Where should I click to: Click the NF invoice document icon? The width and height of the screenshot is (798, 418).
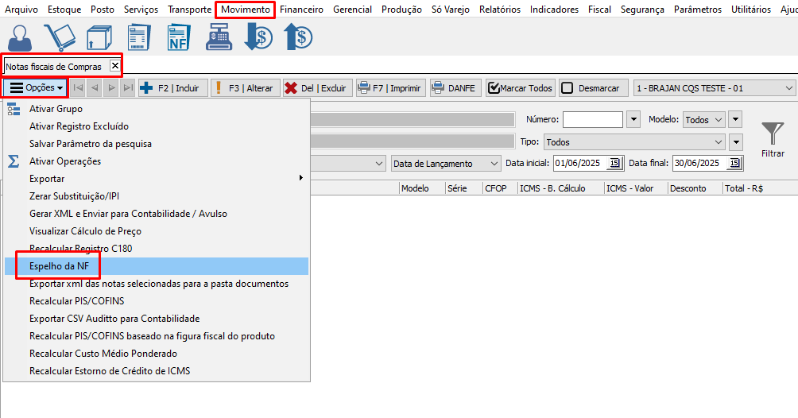pyautogui.click(x=179, y=37)
